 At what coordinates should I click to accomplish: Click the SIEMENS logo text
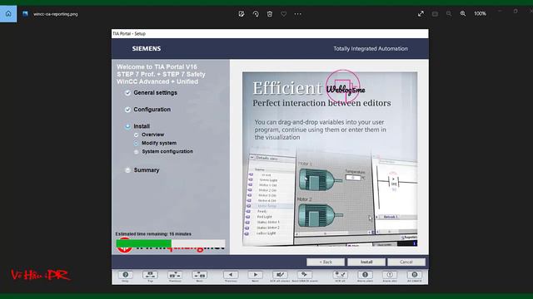147,49
